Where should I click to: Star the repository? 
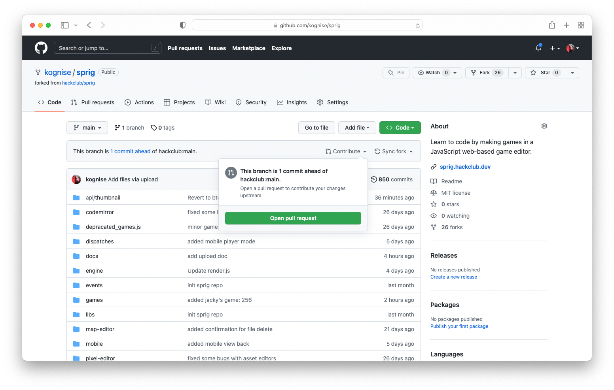coord(545,73)
